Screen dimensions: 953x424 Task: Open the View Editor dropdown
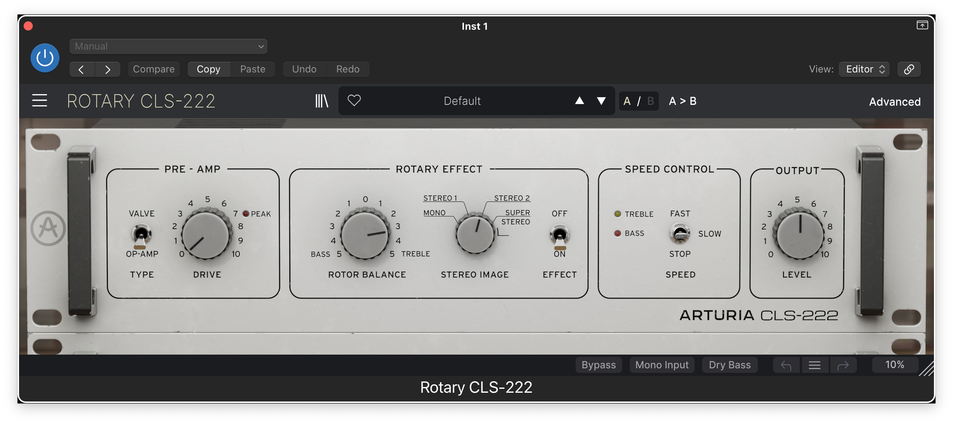[864, 69]
